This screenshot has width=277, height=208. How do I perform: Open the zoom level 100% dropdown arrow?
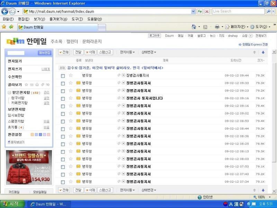click(x=270, y=197)
